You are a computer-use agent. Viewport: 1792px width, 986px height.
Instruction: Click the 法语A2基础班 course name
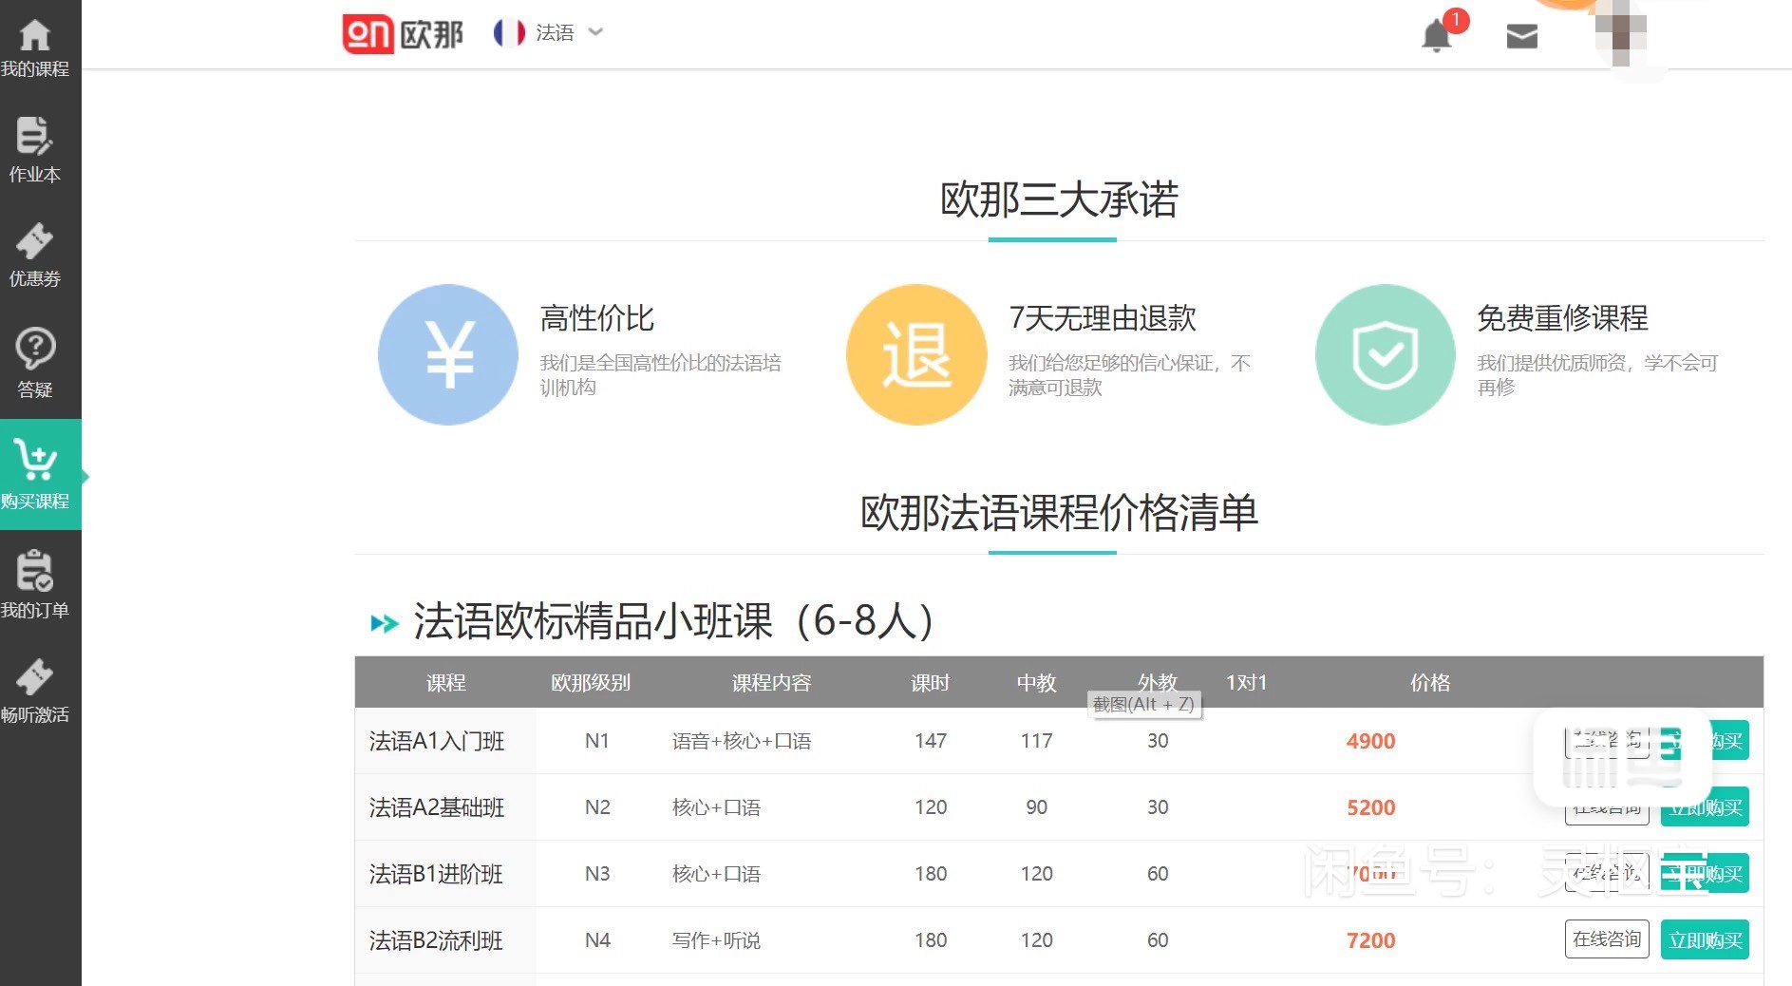coord(437,807)
